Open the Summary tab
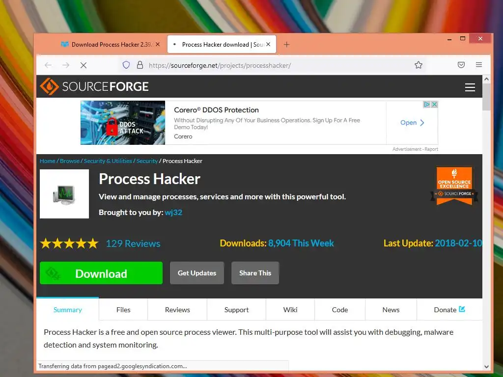The height and width of the screenshot is (377, 503). point(68,310)
